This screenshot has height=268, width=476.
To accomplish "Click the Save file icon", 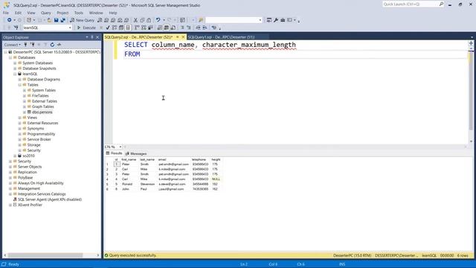I will [57, 20].
